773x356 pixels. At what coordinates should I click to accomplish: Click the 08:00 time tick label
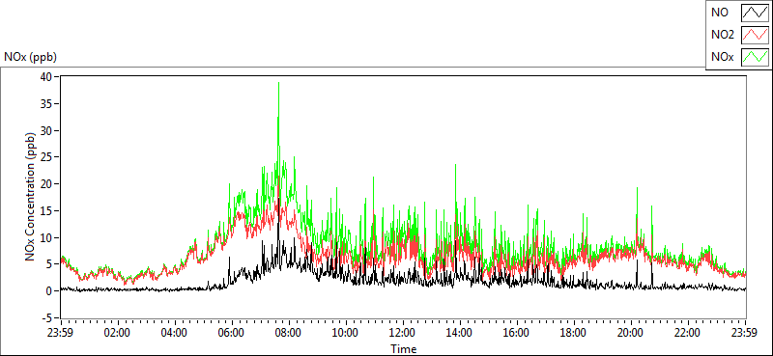[x=288, y=333]
